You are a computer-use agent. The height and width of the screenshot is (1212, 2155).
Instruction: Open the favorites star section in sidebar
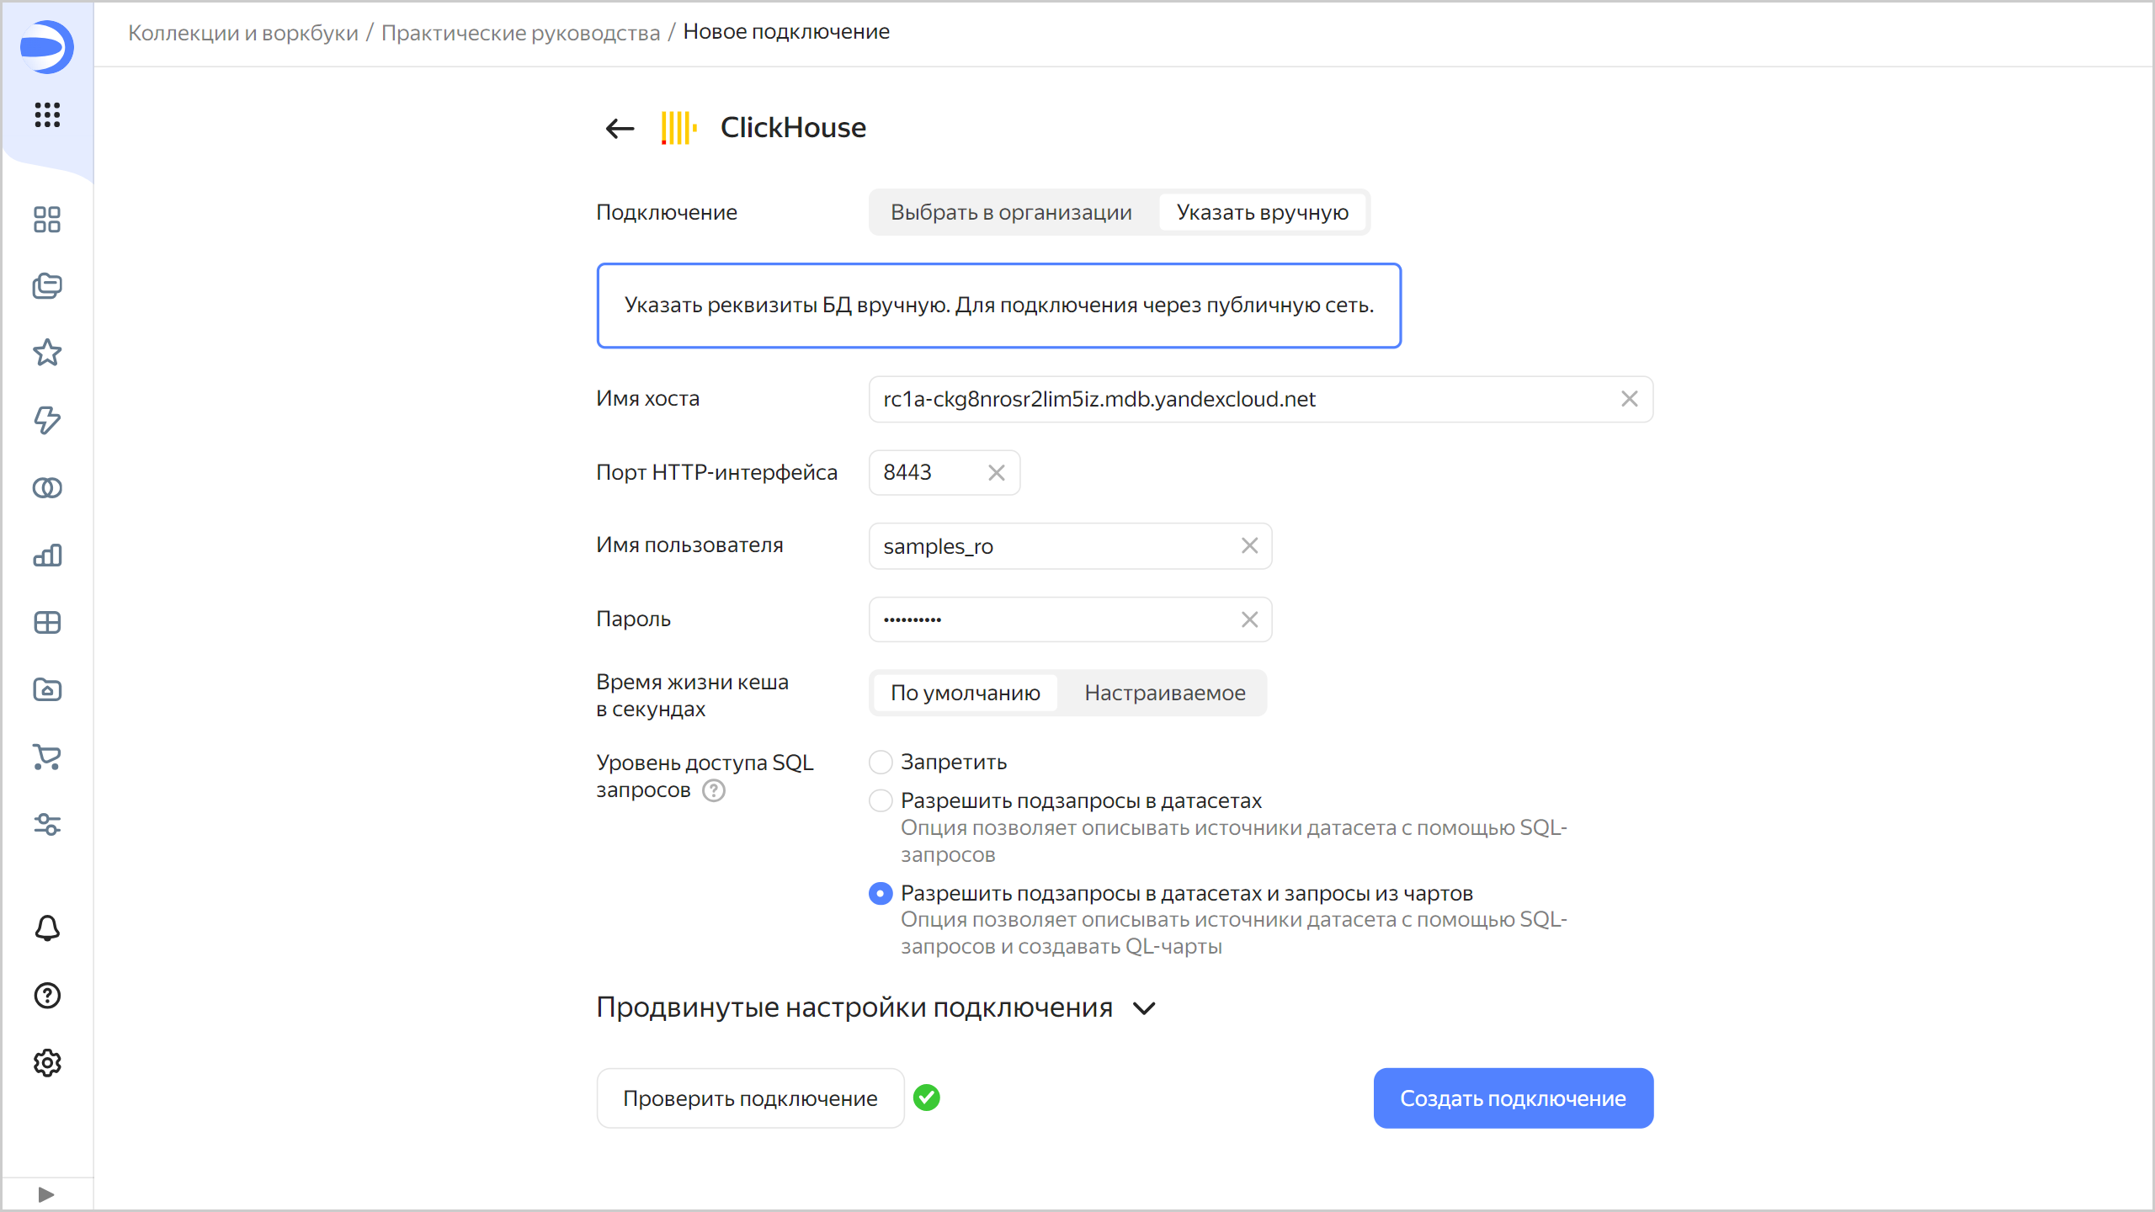[x=46, y=353]
